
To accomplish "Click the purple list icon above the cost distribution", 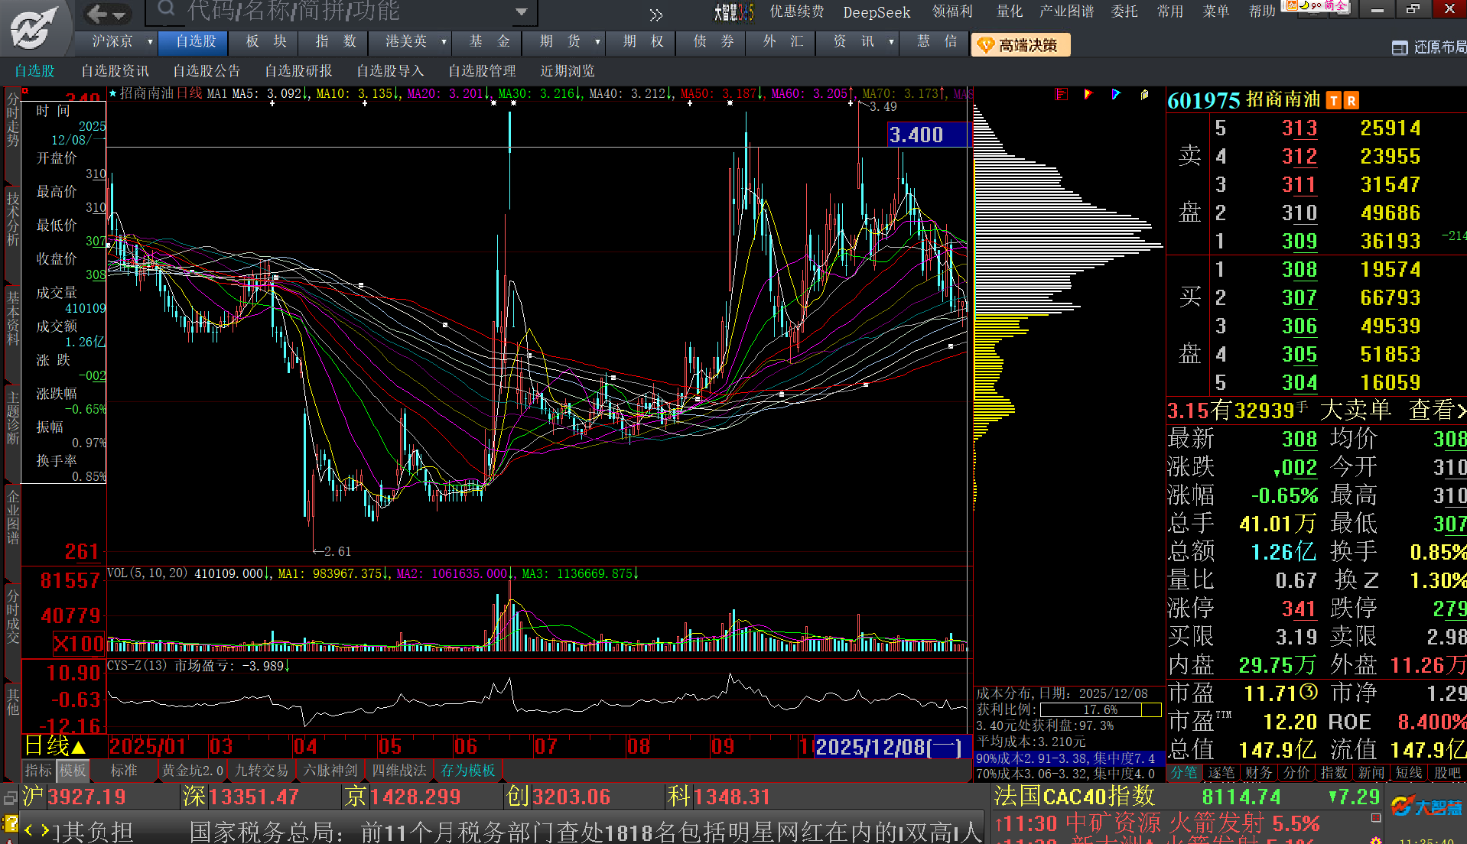I will 1061,94.
